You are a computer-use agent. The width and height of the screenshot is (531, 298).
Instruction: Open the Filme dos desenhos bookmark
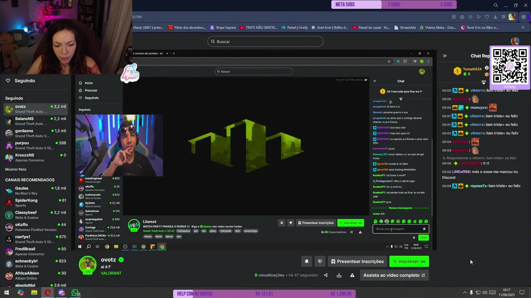(x=187, y=28)
